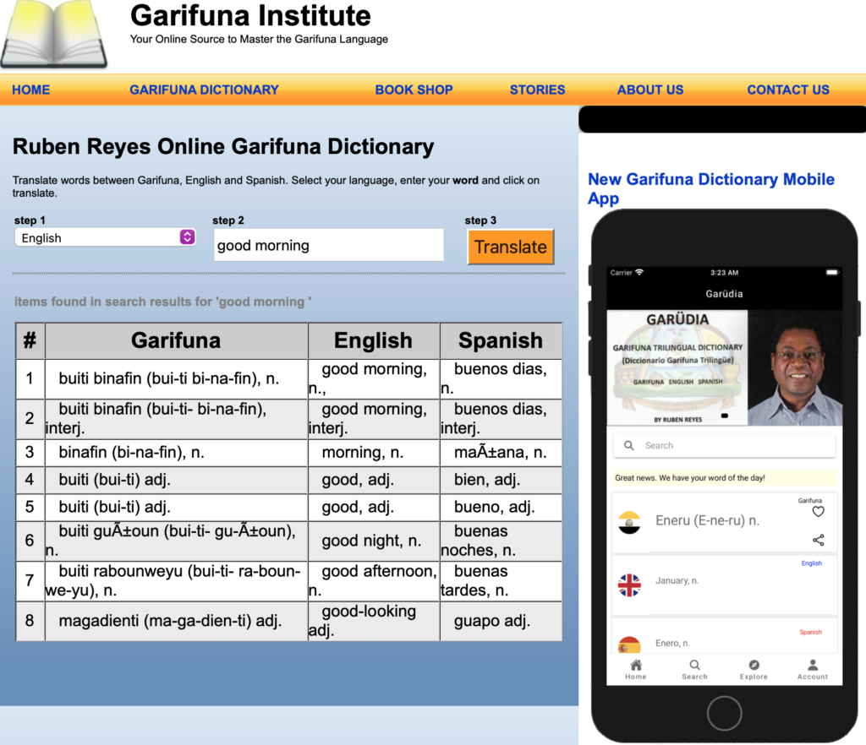Tap the Account person icon in phone bar

(813, 665)
